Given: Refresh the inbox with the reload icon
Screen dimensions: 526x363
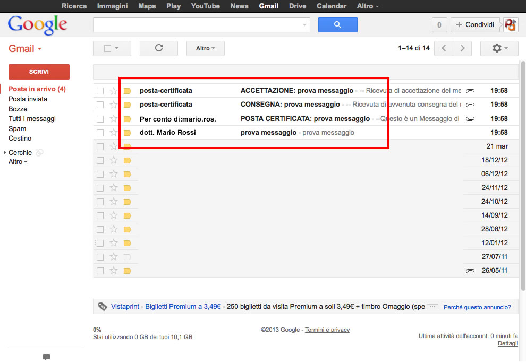Looking at the screenshot, I should [158, 48].
